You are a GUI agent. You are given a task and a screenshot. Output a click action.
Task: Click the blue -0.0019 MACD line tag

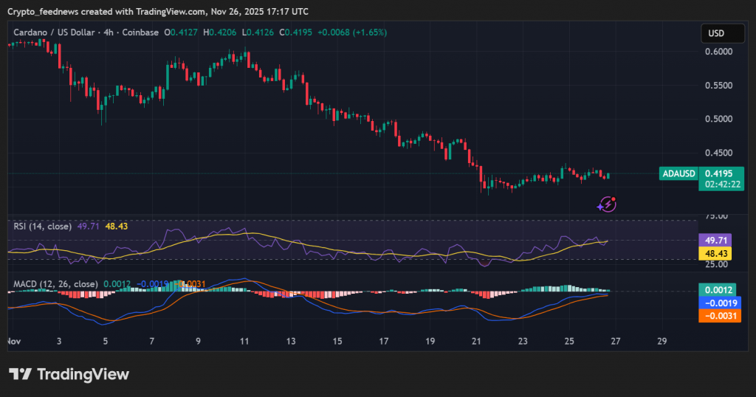[718, 303]
